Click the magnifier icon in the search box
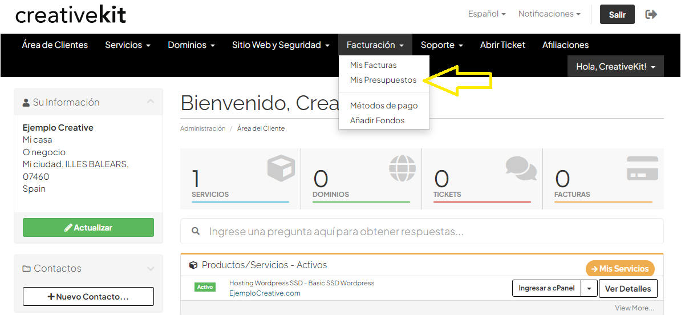Image resolution: width=681 pixels, height=315 pixels. coord(196,231)
